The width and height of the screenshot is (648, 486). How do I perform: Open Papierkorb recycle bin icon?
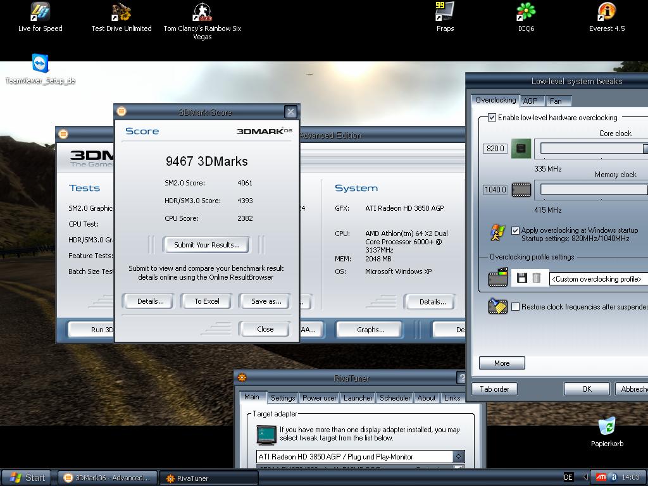pyautogui.click(x=607, y=432)
